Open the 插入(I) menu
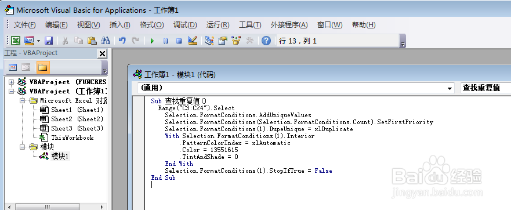511x210 pixels. click(119, 25)
